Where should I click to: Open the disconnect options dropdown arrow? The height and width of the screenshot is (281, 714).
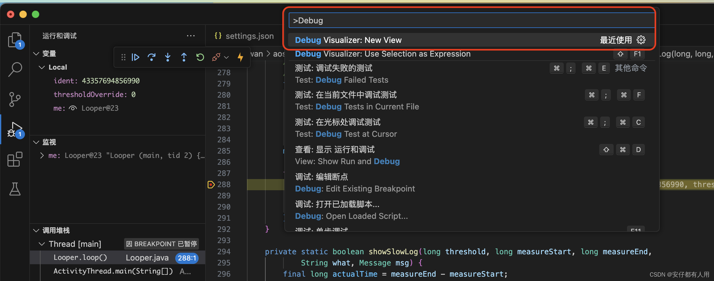pos(227,57)
